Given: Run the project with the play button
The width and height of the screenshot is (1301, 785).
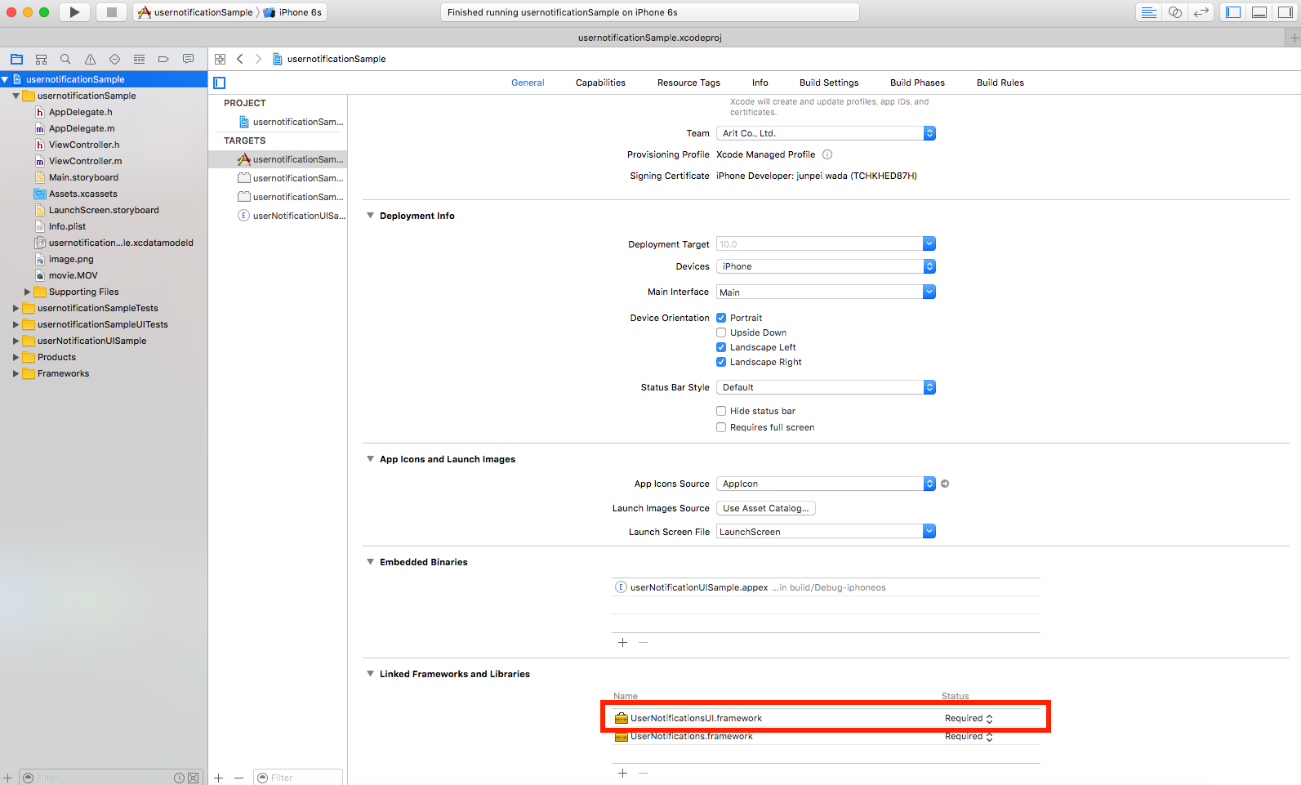Looking at the screenshot, I should 74,12.
